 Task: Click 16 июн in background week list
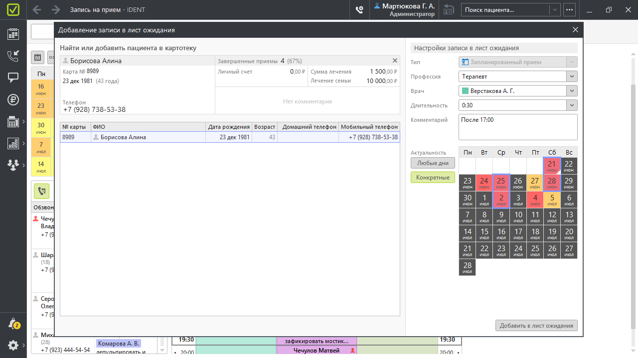pyautogui.click(x=41, y=89)
